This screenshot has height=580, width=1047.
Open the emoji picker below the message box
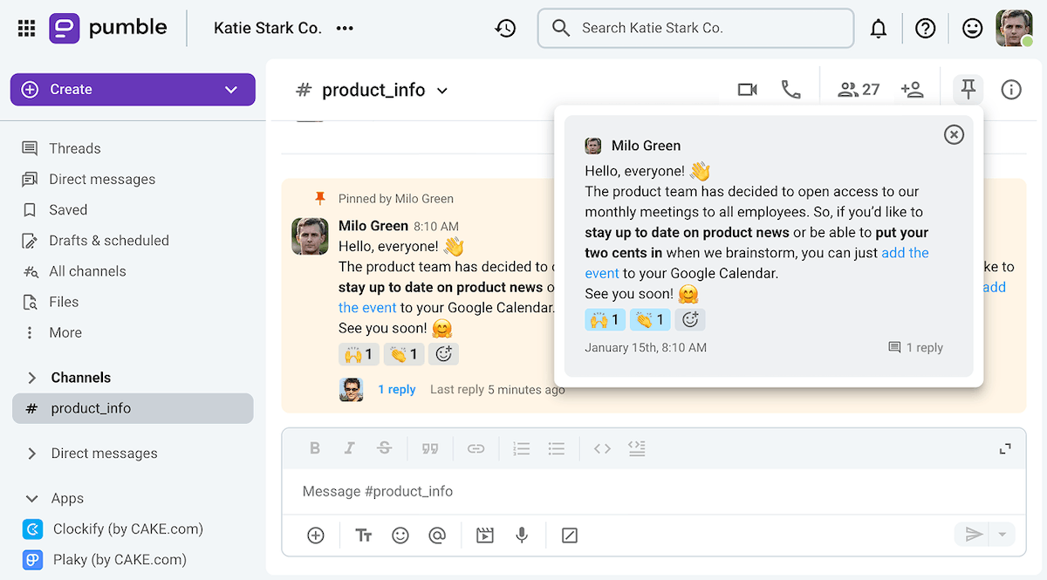click(400, 535)
